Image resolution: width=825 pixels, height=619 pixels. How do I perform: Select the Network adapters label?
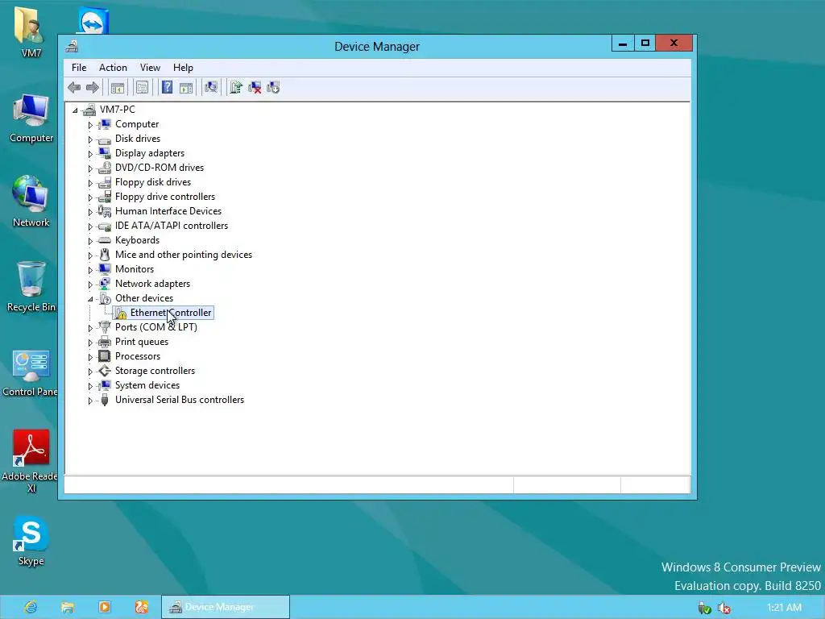(152, 284)
